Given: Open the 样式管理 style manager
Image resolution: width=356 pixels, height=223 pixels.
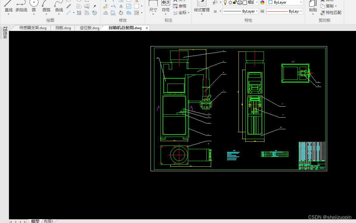Looking at the screenshot, I should pyautogui.click(x=202, y=6).
